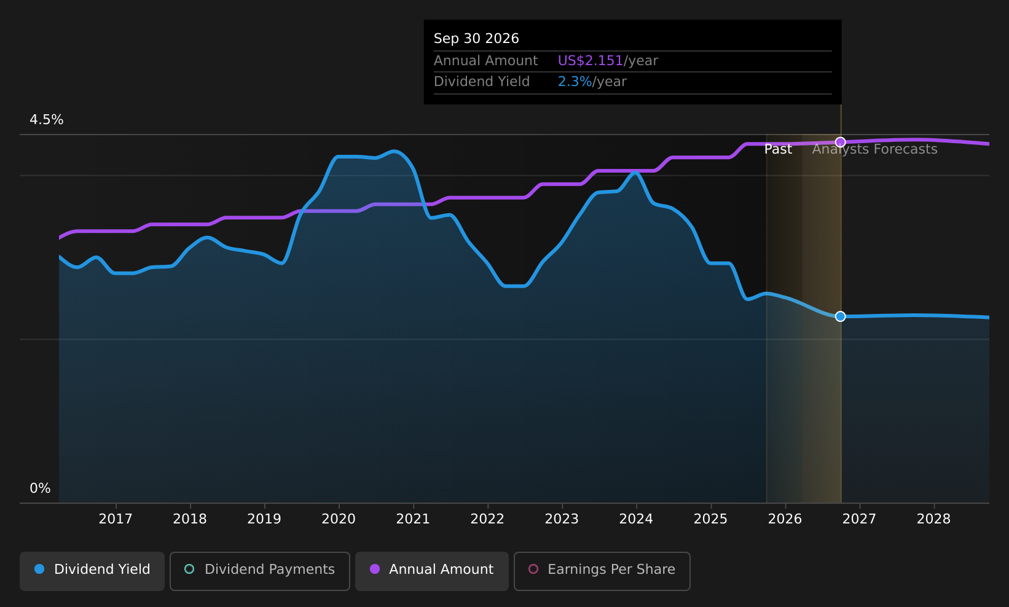
Task: Click the 'Dividend Yield' tooltip row label
Action: point(482,82)
